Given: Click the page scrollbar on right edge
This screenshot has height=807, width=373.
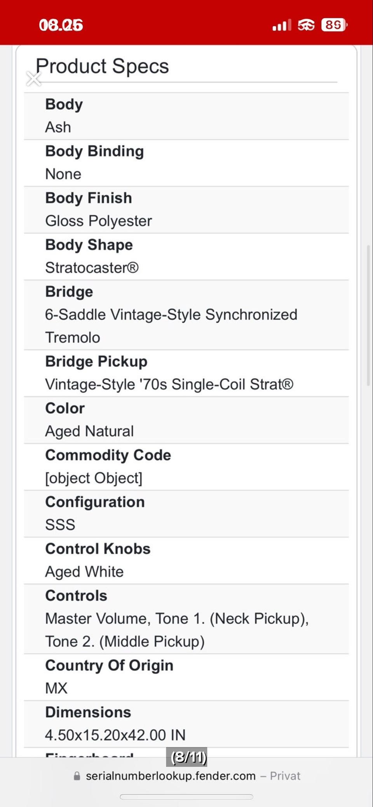Looking at the screenshot, I should coord(368,315).
